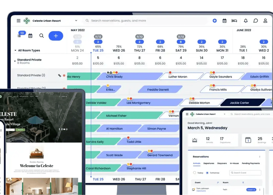Open the Reservations panel three-dot menu
The width and height of the screenshot is (273, 195).
point(259,157)
